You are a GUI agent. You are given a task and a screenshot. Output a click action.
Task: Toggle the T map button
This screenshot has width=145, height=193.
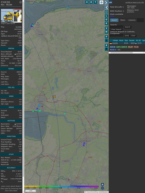pyautogui.click(x=95, y=2)
